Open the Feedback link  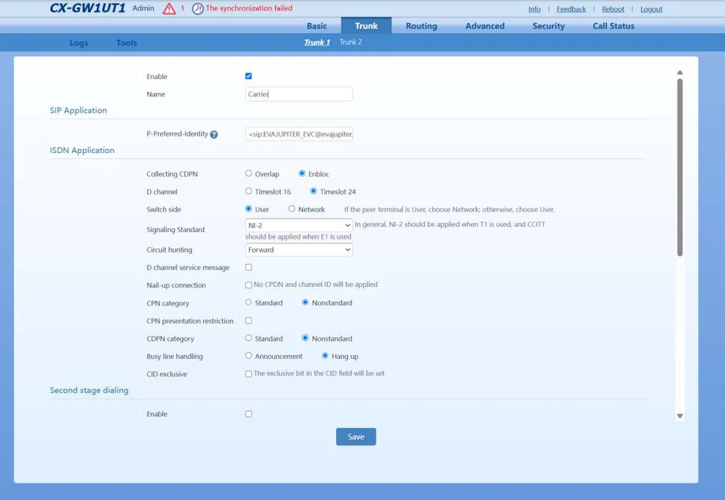point(571,9)
